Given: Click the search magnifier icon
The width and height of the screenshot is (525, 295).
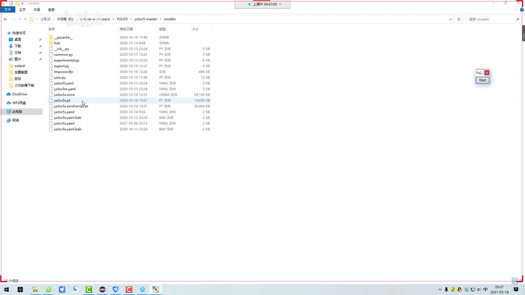Looking at the screenshot, I should tap(518, 19).
